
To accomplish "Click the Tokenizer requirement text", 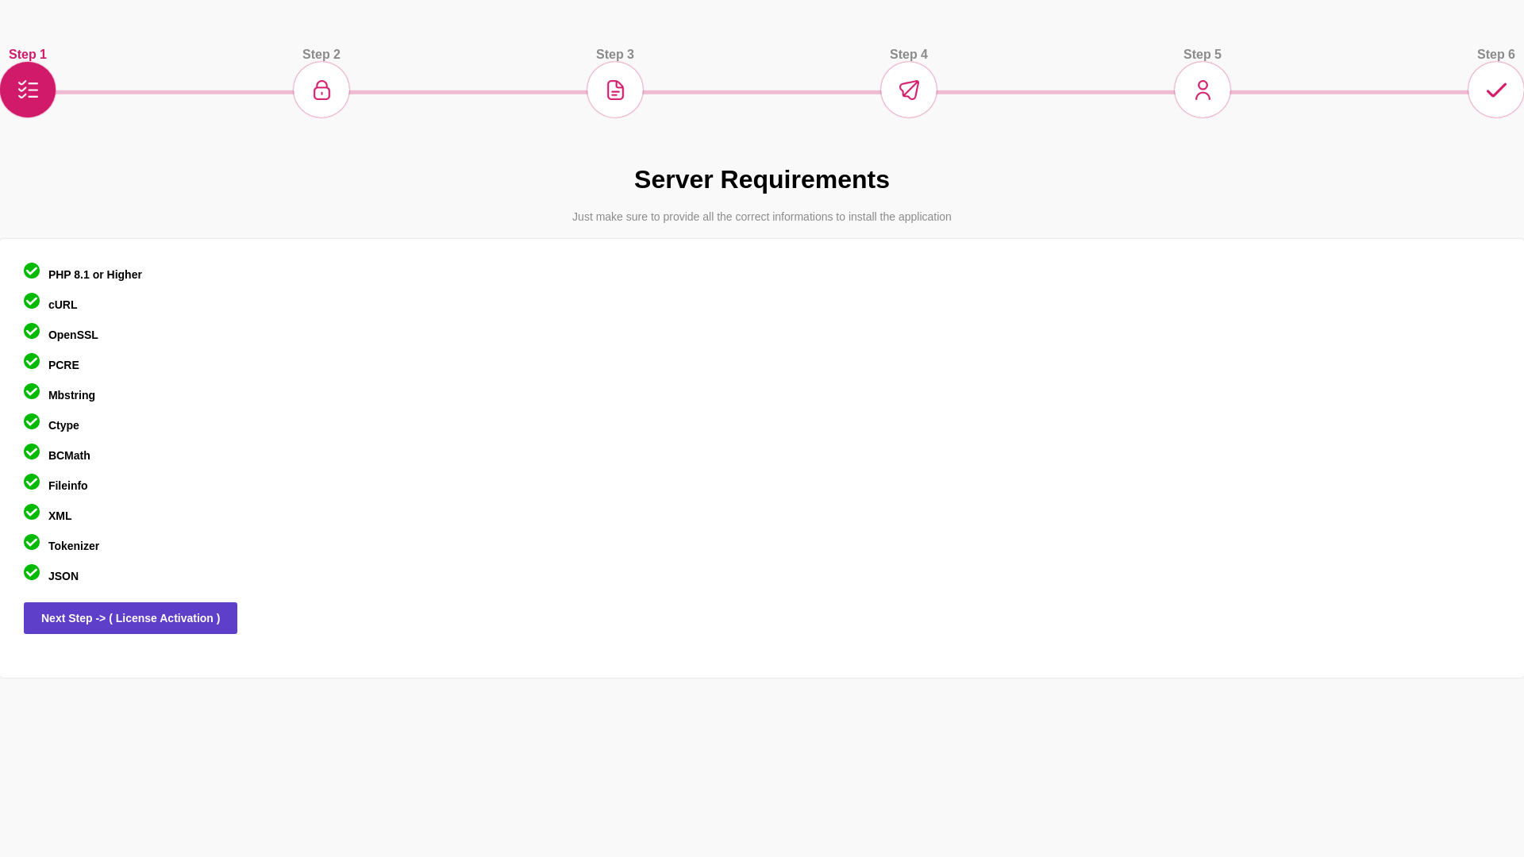I will [74, 546].
